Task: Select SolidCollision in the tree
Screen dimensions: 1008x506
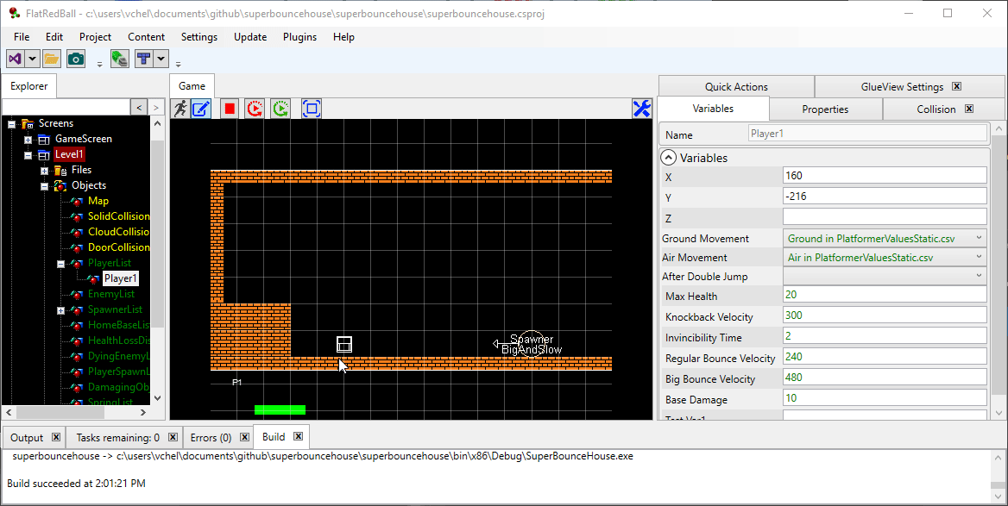Action: pyautogui.click(x=118, y=216)
